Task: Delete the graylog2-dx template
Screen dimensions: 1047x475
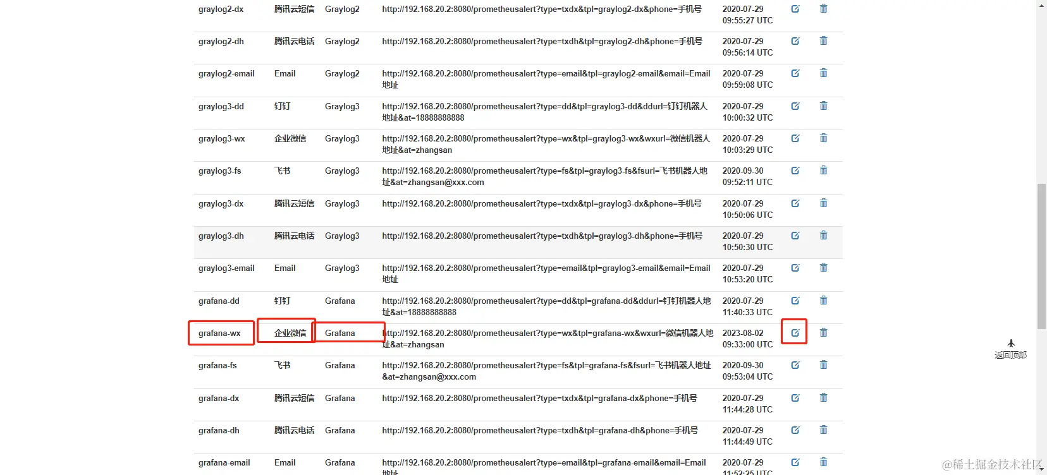Action: point(823,9)
